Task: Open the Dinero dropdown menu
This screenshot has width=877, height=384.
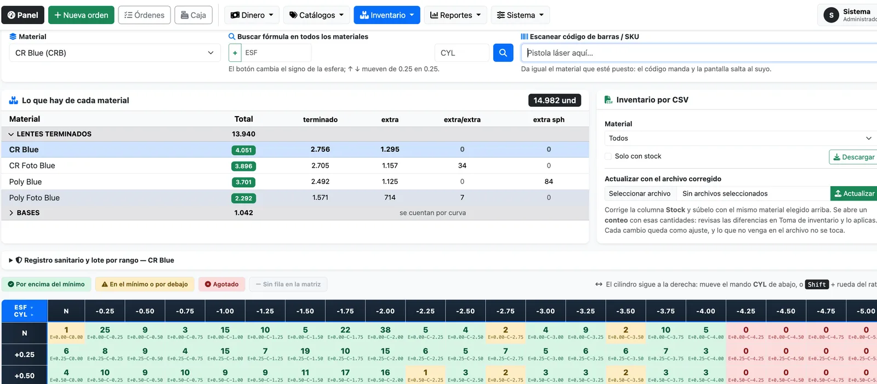Action: (252, 15)
